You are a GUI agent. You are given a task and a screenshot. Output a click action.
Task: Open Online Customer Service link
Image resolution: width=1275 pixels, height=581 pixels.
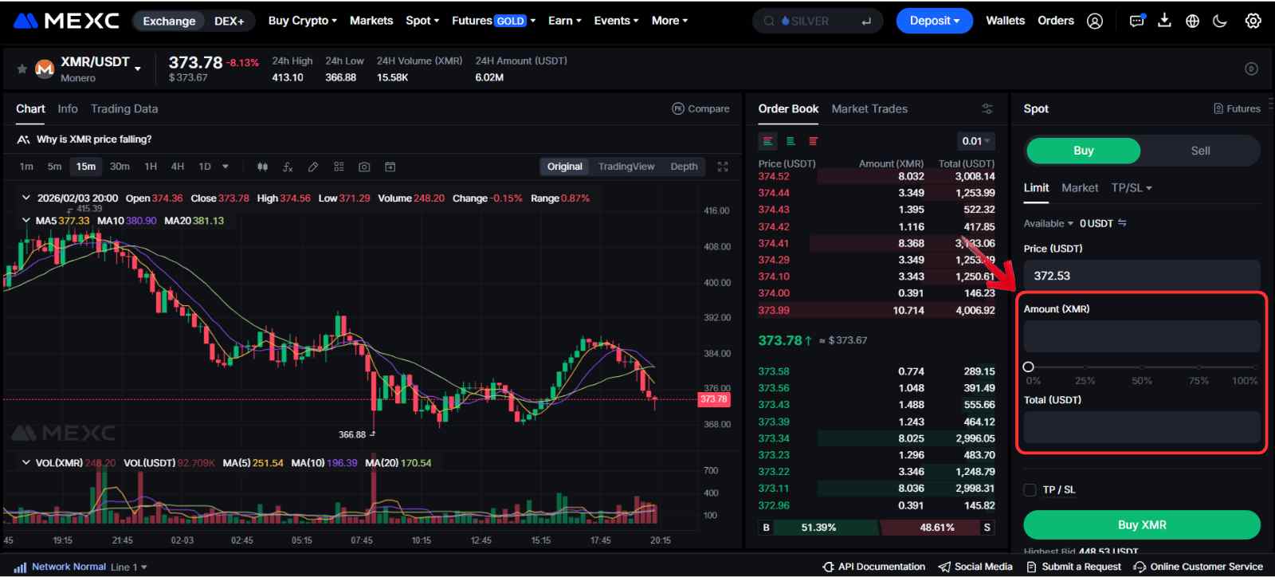(x=1198, y=567)
